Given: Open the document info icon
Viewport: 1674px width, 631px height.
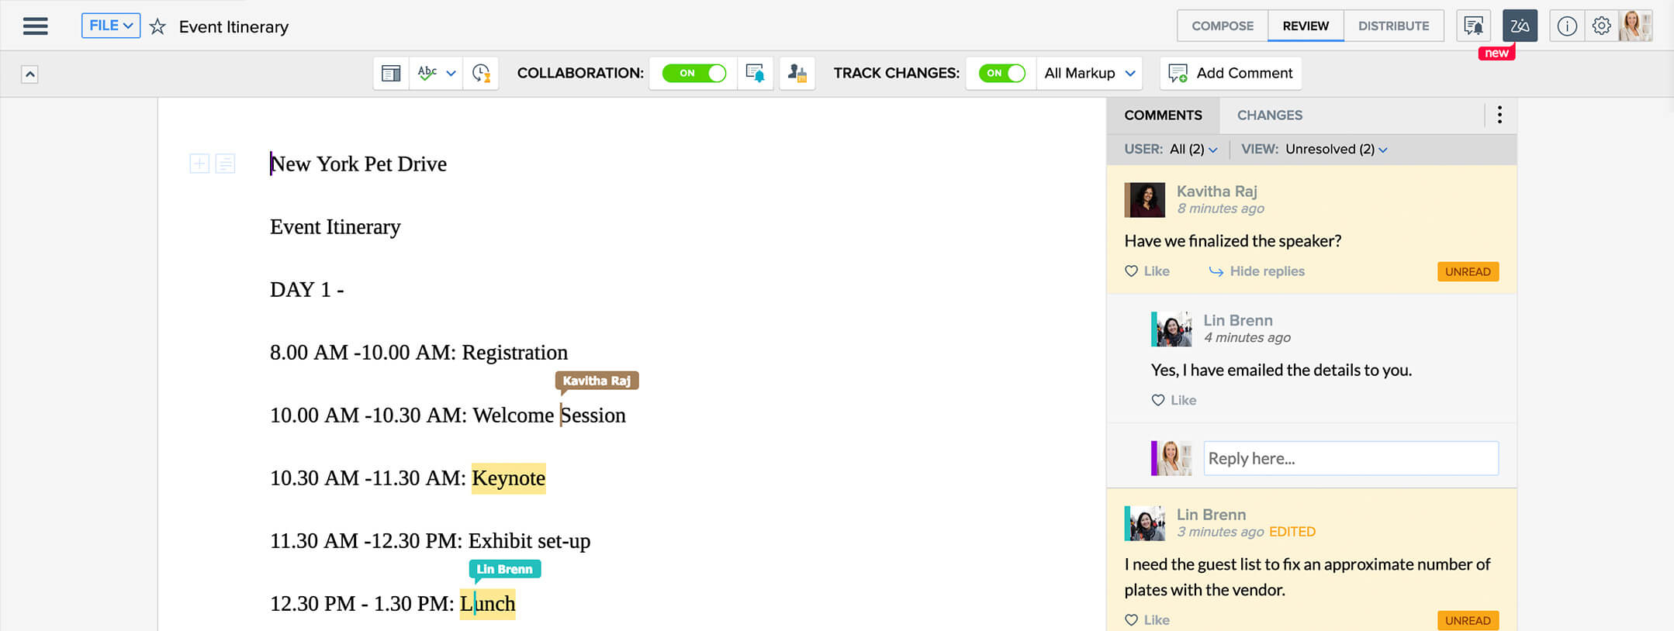Looking at the screenshot, I should coord(1567,26).
